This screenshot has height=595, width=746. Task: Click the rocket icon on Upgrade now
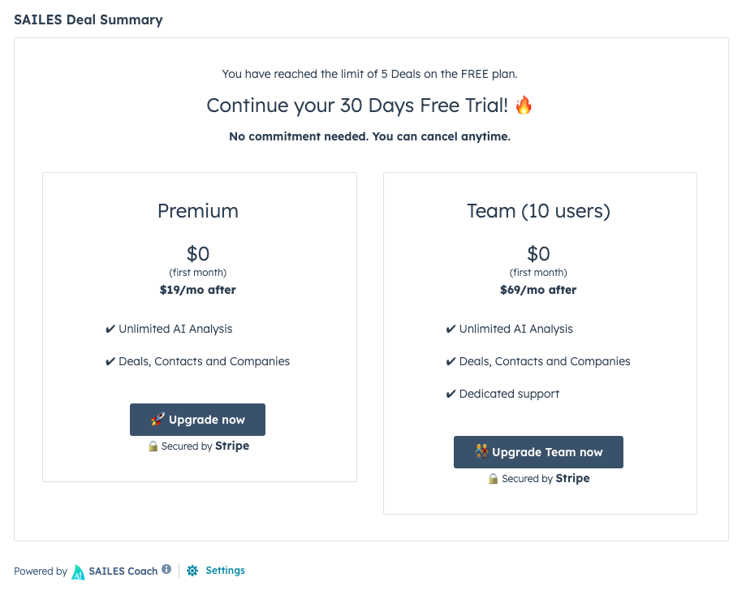[158, 419]
